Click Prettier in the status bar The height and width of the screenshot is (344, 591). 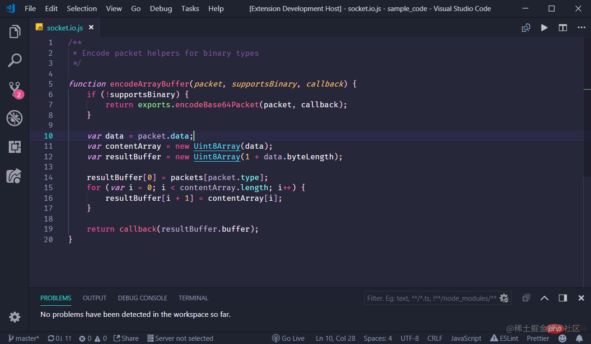tap(538, 338)
